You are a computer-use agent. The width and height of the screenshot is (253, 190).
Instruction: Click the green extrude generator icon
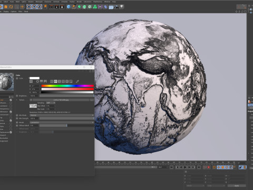pyautogui.click(x=84, y=7)
